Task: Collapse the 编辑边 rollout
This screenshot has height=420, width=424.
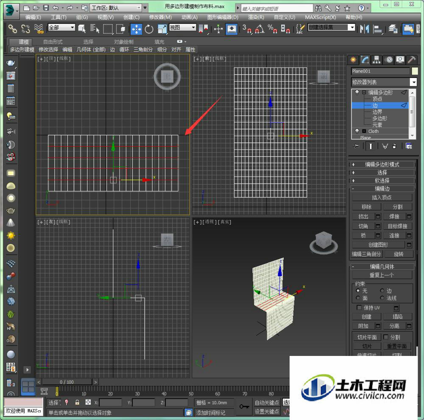Action: point(382,189)
